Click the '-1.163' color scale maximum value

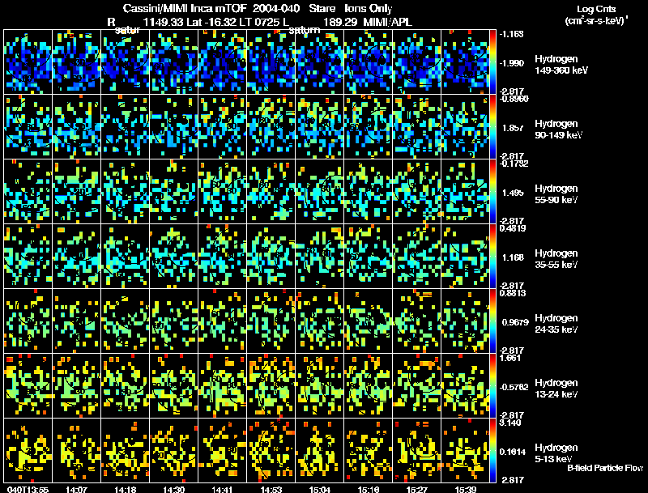[x=511, y=34]
